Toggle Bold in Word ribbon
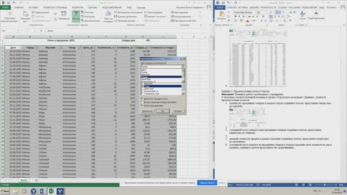 [x=235, y=17]
